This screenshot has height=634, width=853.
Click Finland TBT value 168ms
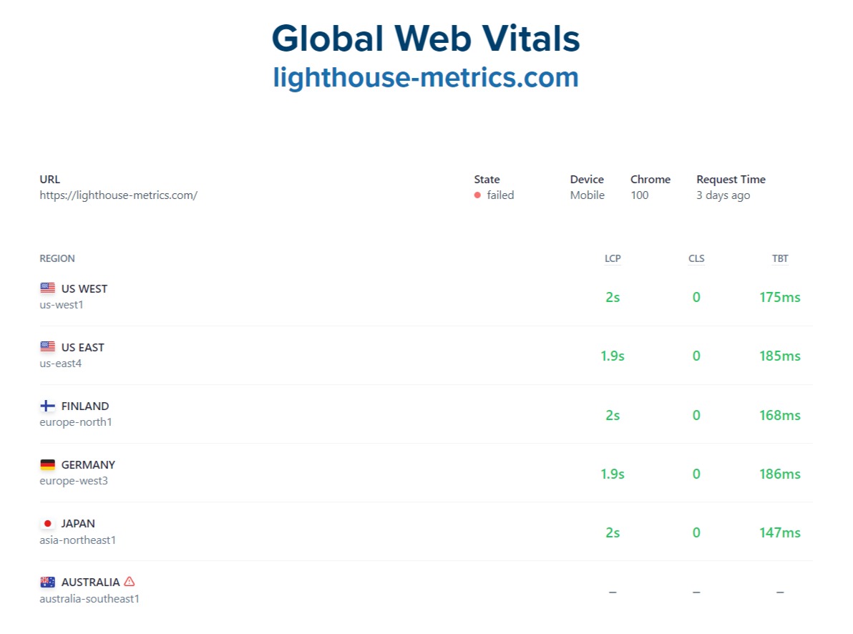pyautogui.click(x=780, y=415)
